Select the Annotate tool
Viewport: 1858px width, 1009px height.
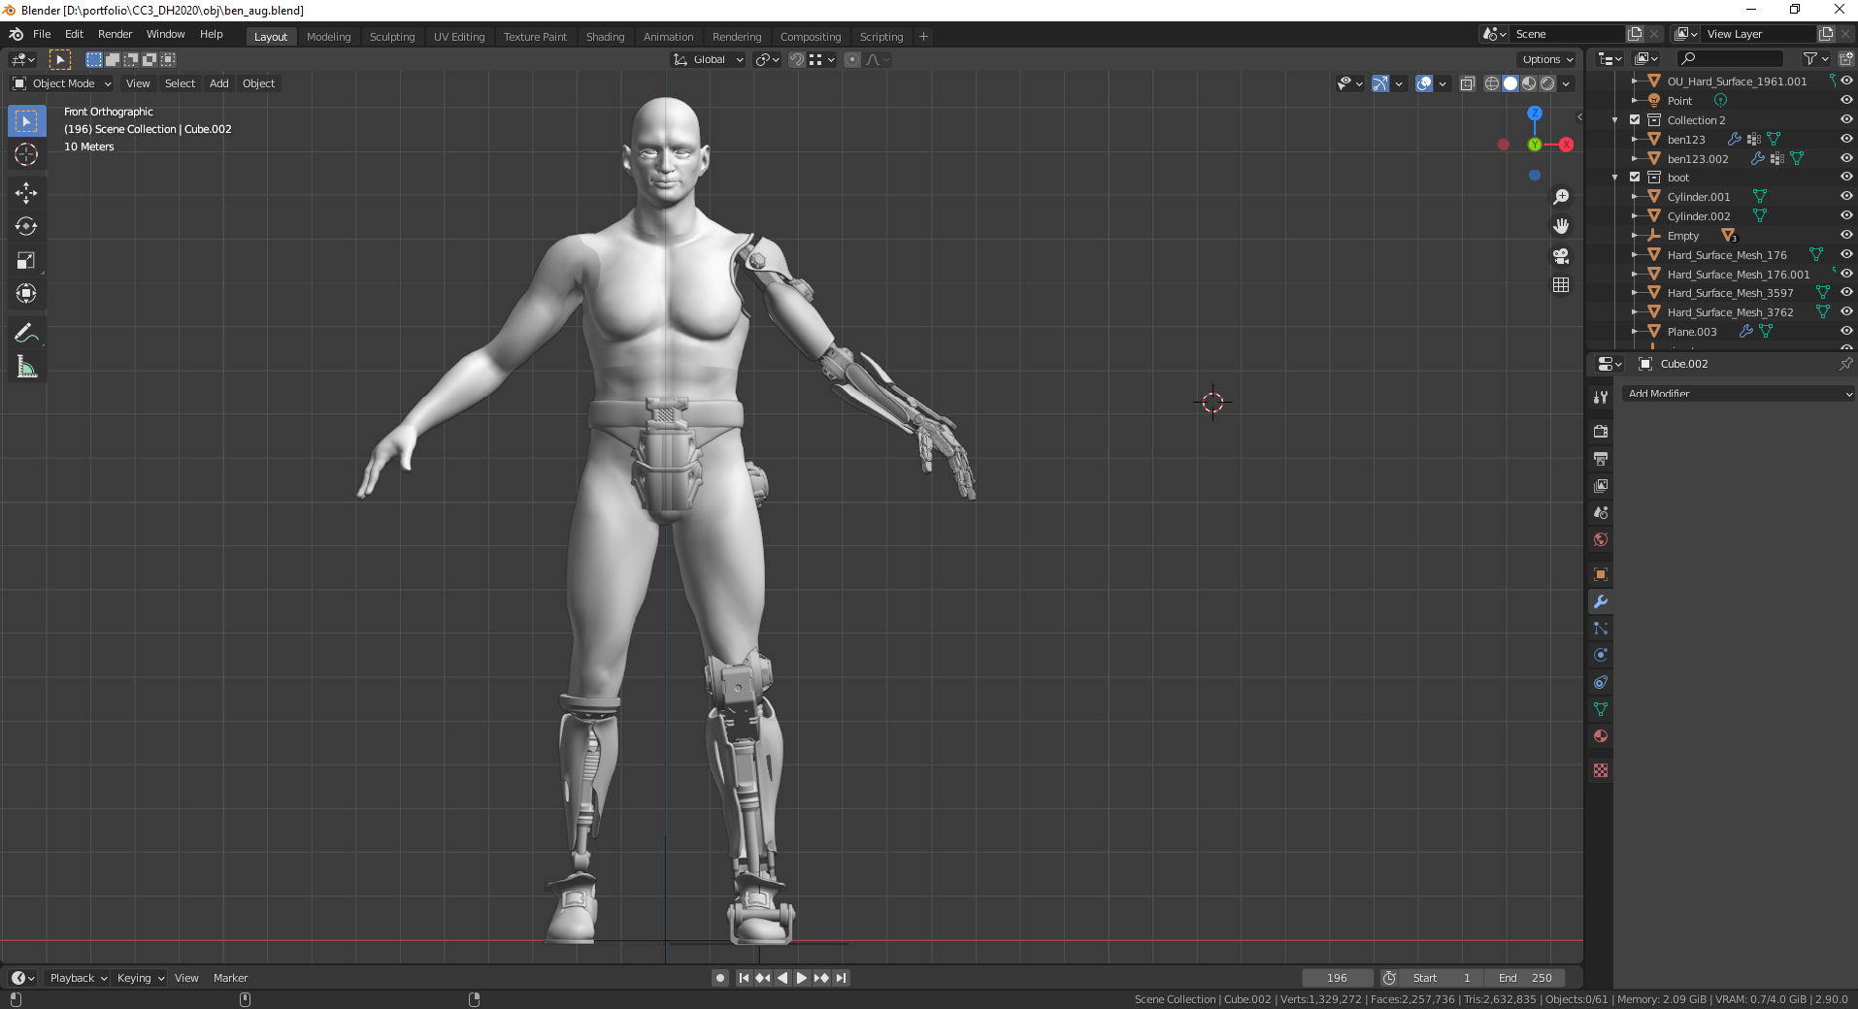26,334
